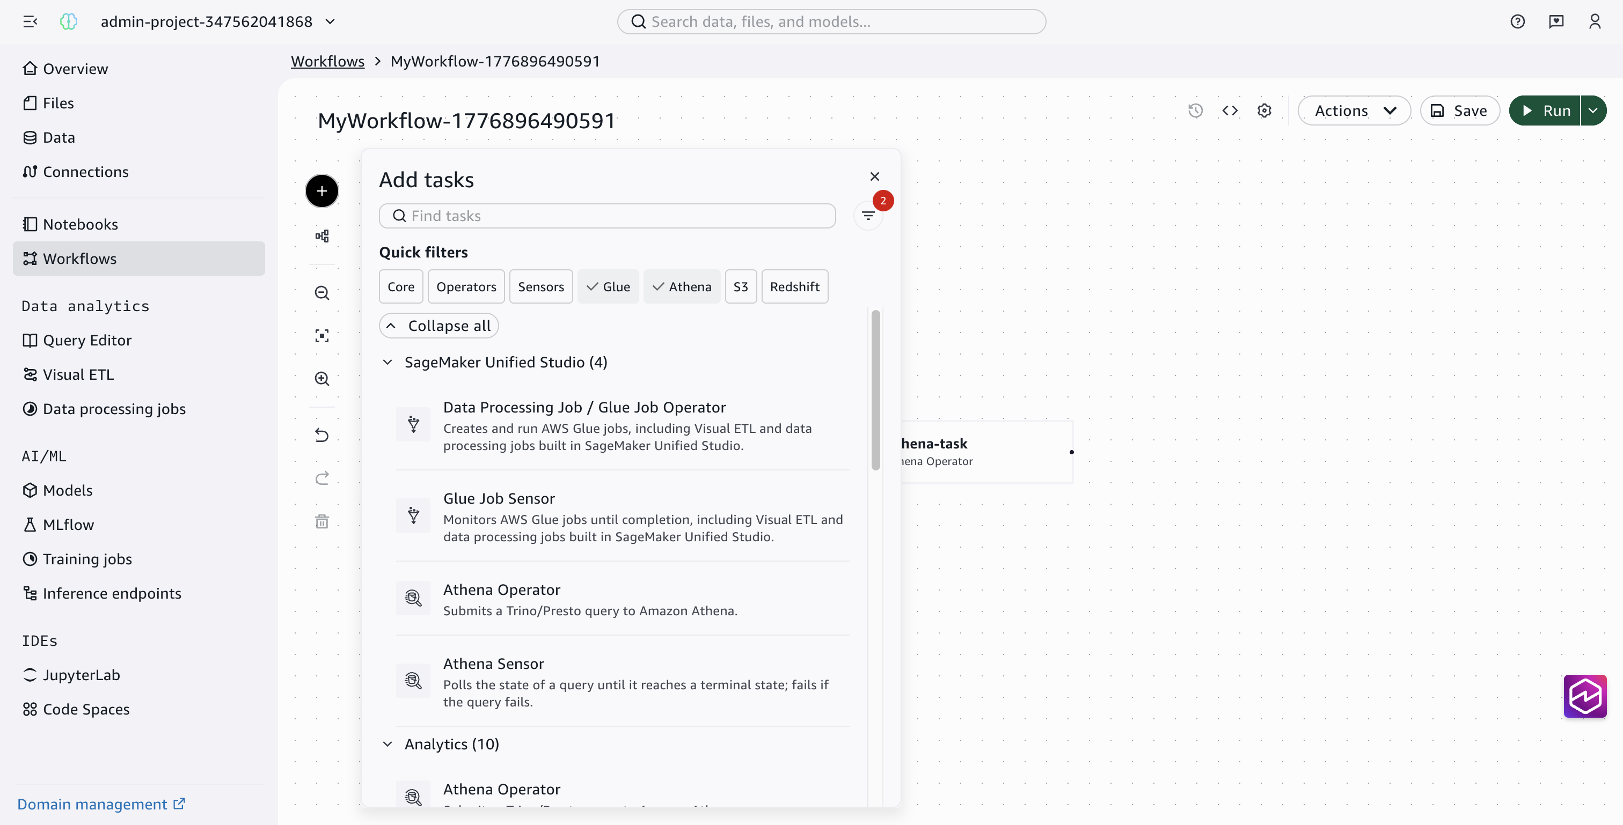Close the Add tasks panel
Viewport: 1623px width, 825px height.
(874, 176)
